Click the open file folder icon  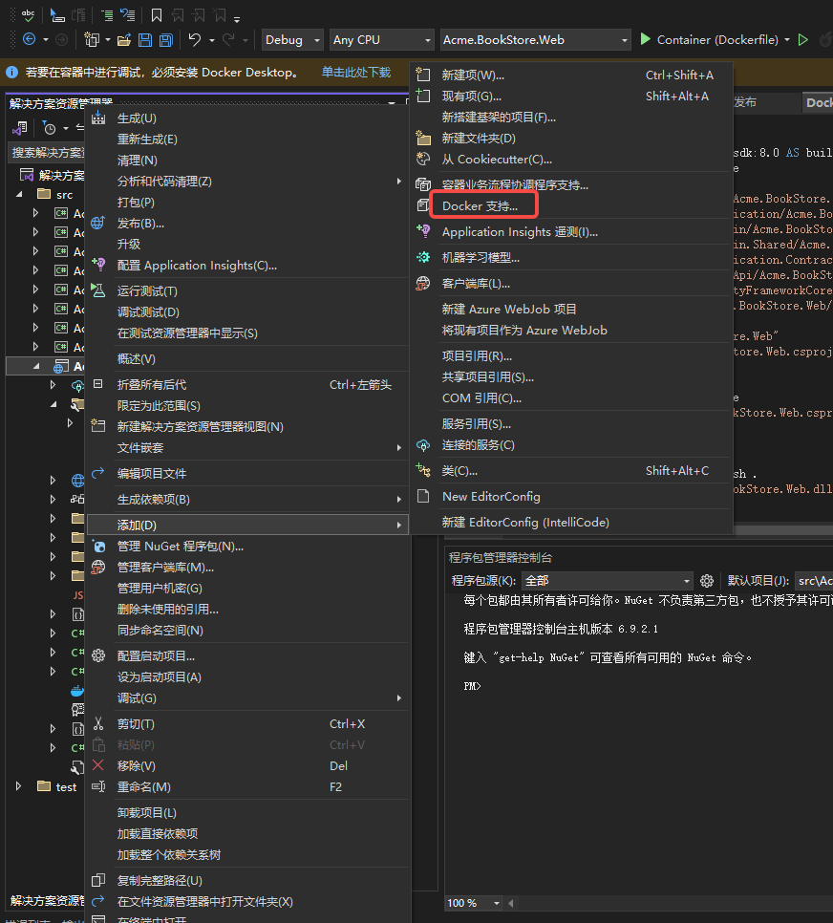tap(123, 40)
